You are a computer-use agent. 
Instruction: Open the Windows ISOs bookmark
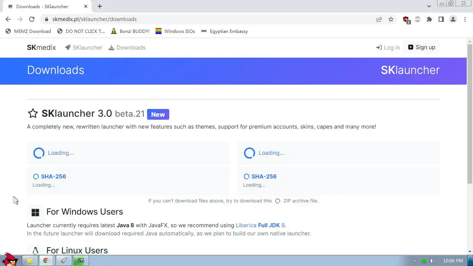click(x=175, y=31)
